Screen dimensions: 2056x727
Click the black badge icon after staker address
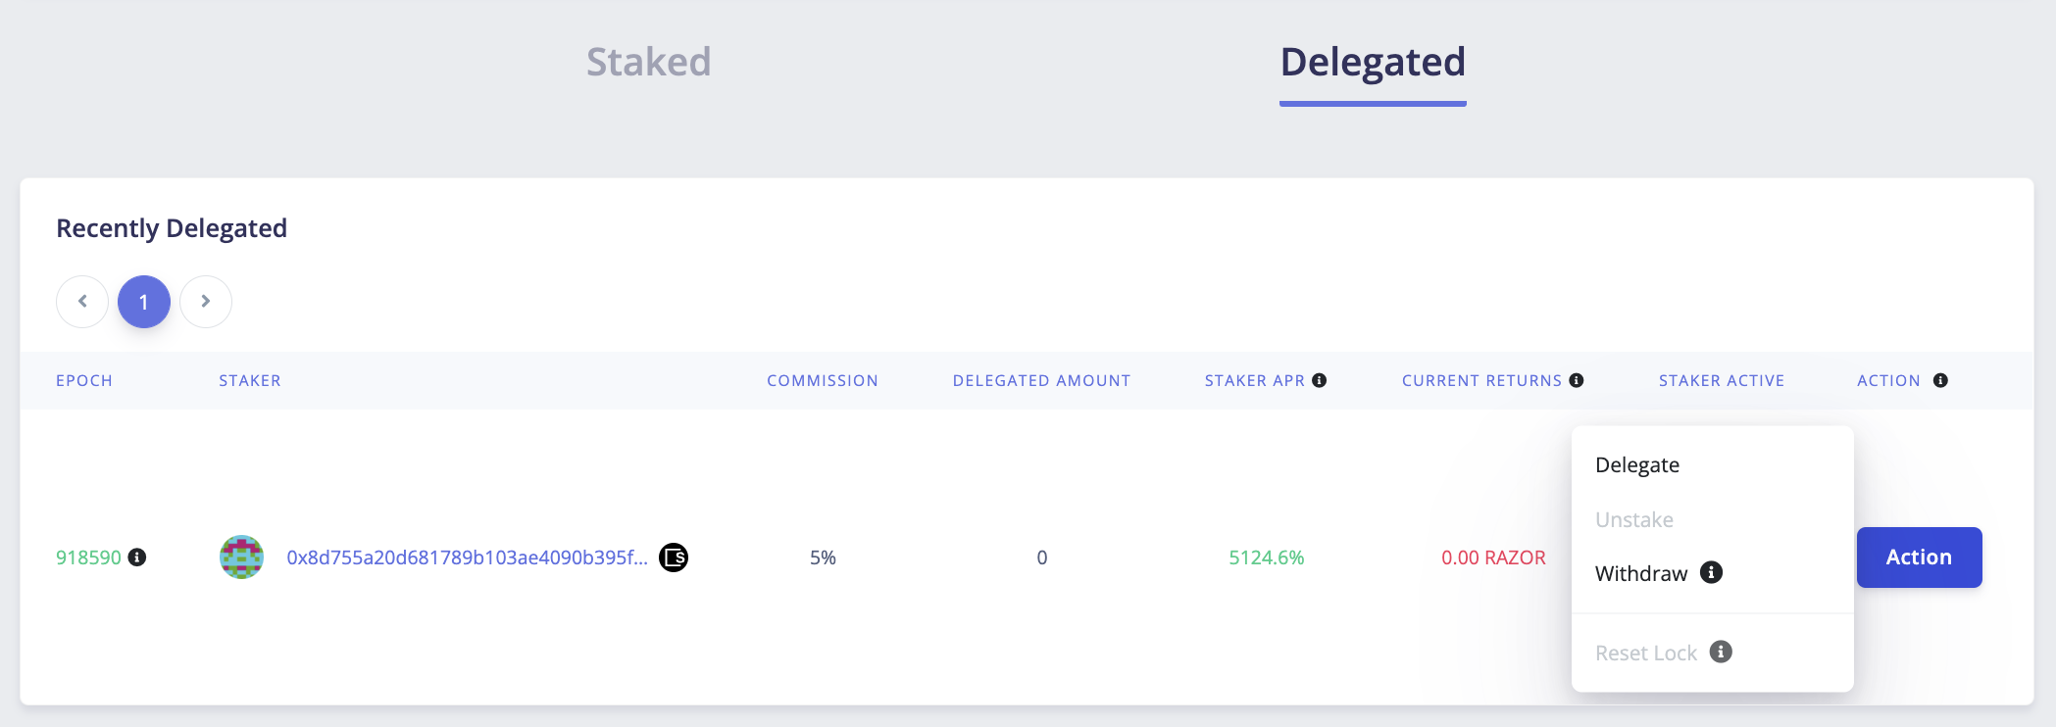point(674,557)
